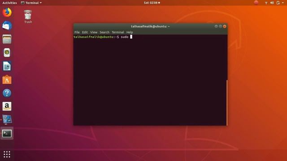Open the volume speaker icon
This screenshot has height=161, width=287.
(272, 3)
